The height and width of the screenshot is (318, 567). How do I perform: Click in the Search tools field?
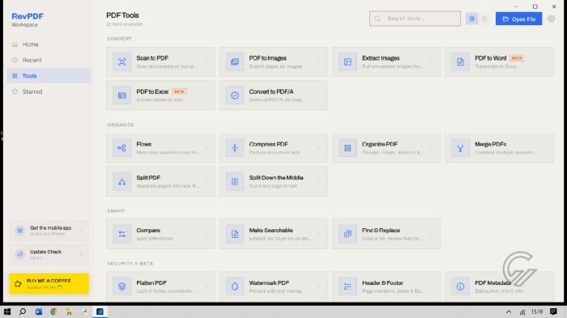pos(415,19)
